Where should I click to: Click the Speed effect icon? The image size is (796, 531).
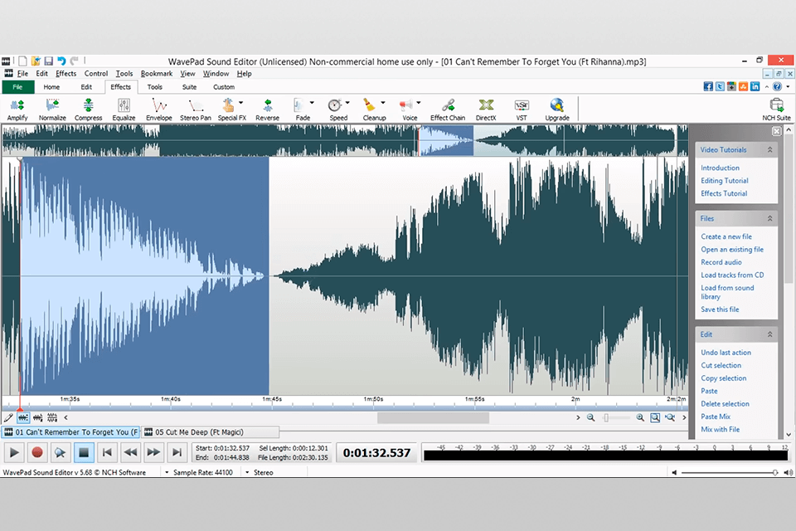click(x=334, y=105)
